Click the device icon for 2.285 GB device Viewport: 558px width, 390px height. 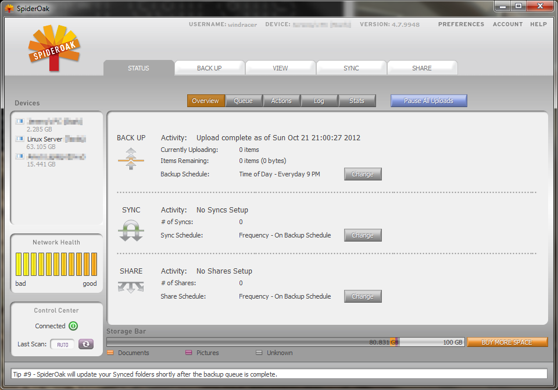[20, 121]
